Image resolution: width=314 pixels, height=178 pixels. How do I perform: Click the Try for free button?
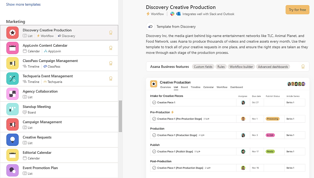tap(297, 10)
